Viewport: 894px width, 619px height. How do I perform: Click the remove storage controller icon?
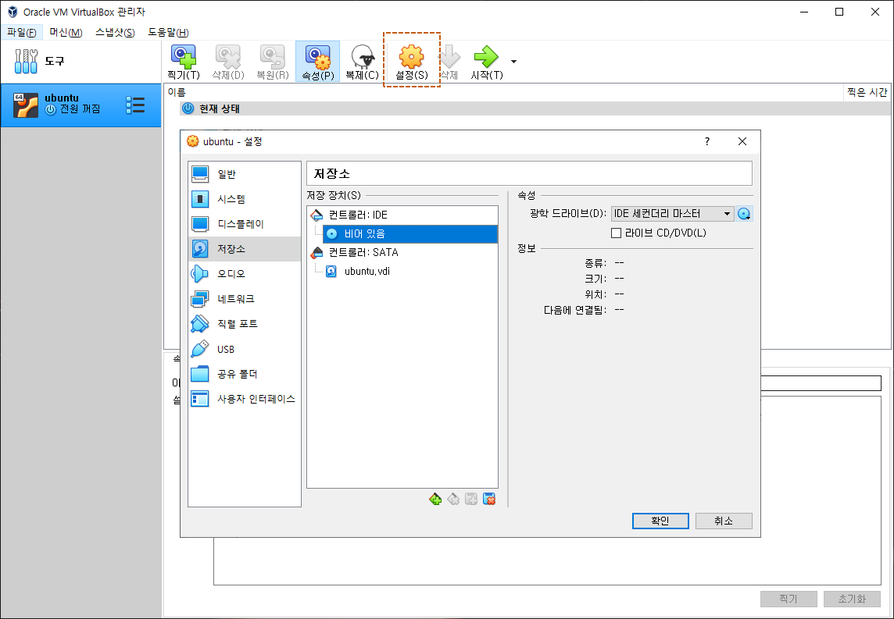coord(453,500)
